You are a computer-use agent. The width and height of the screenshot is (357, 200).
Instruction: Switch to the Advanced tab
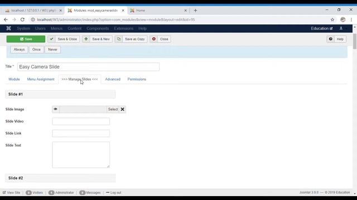[x=113, y=79]
